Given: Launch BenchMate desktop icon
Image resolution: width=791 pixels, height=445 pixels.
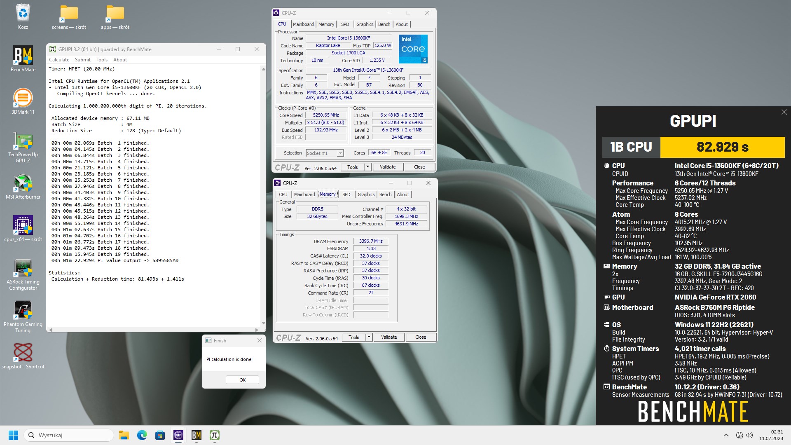Looking at the screenshot, I should coord(23,59).
